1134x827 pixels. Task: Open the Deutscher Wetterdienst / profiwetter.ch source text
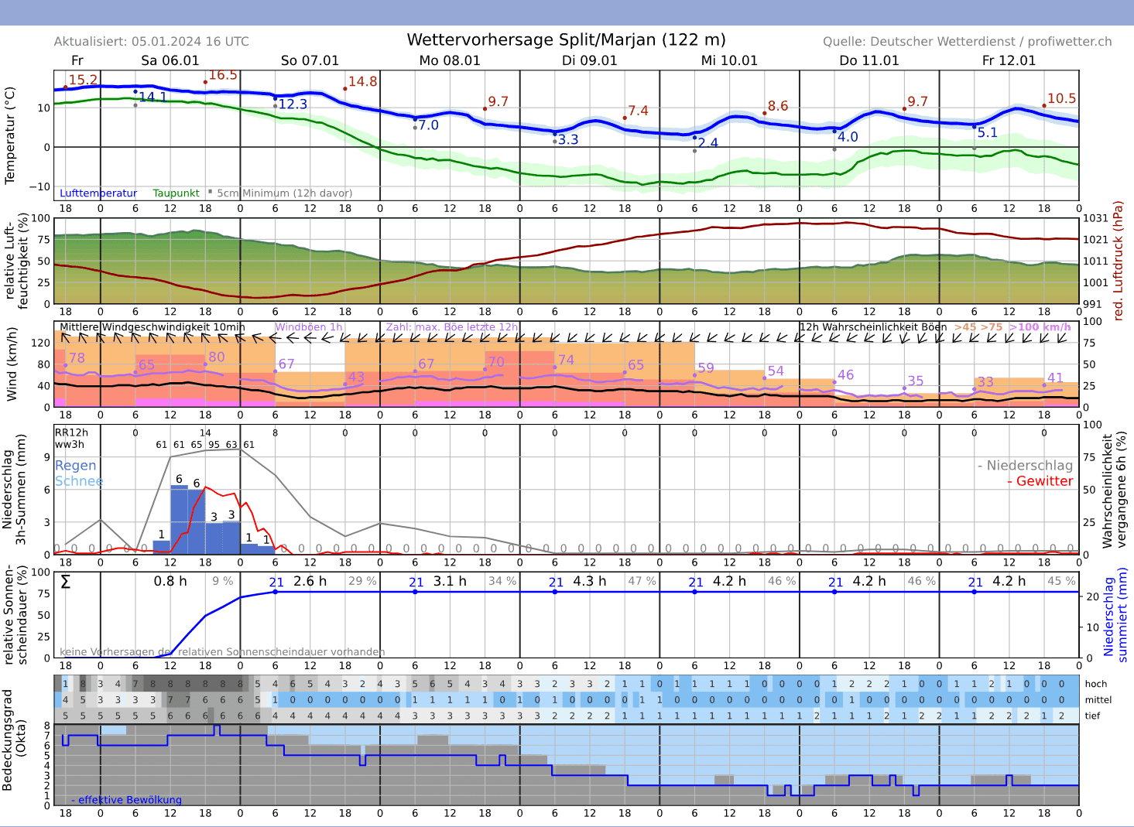(x=967, y=42)
